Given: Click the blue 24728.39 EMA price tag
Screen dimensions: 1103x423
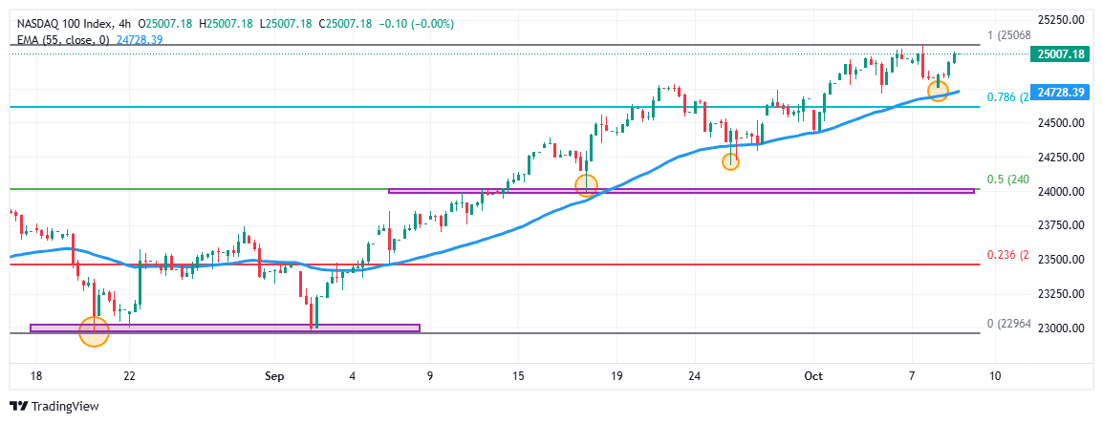Looking at the screenshot, I should [1060, 93].
